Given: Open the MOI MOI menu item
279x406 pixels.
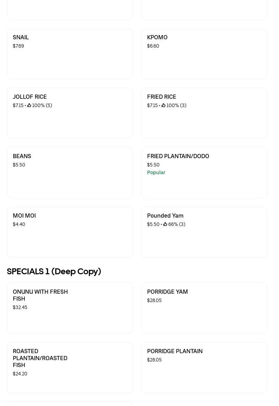Looking at the screenshot, I should (24, 216).
